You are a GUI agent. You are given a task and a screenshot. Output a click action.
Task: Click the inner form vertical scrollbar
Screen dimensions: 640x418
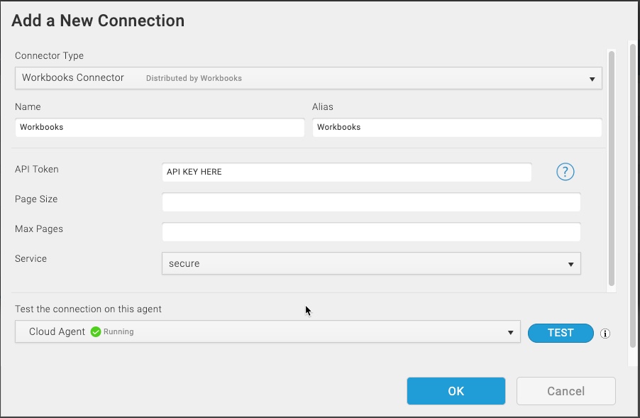pos(612,169)
